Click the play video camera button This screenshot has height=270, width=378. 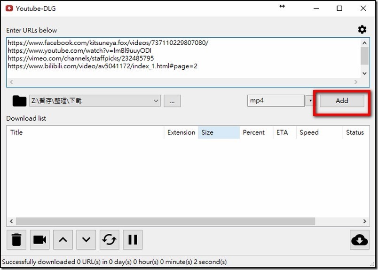coord(40,240)
